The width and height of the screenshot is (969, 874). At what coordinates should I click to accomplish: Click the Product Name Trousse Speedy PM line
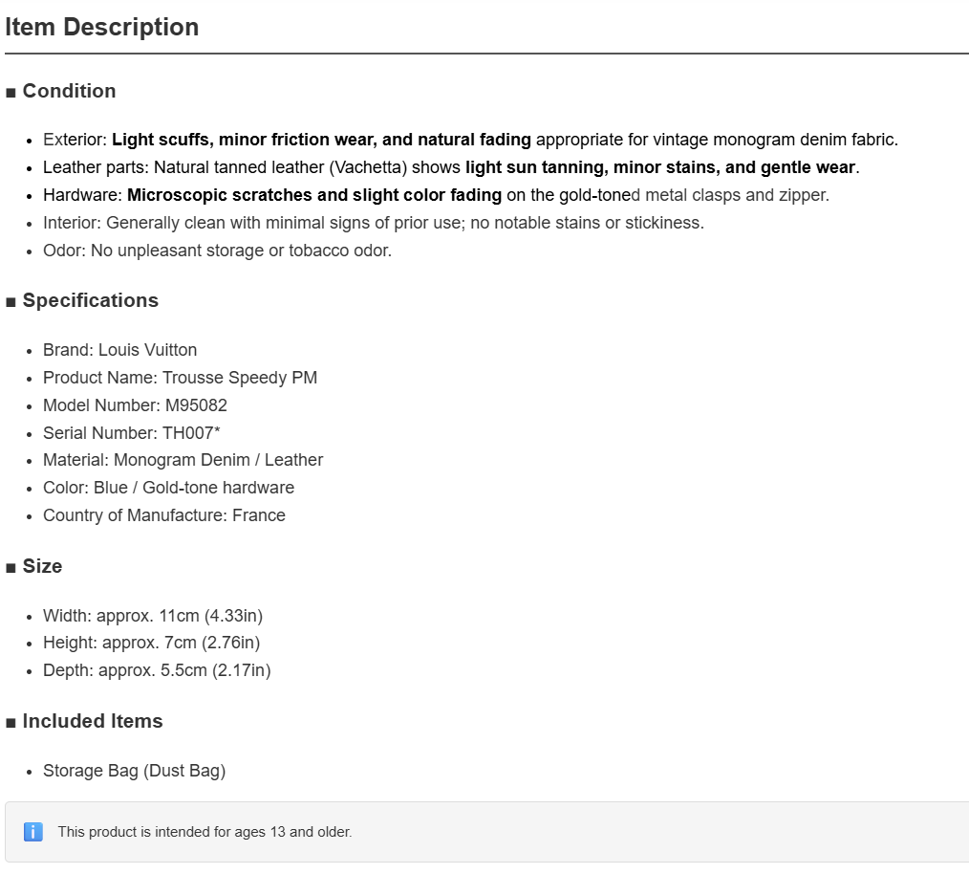pos(180,378)
